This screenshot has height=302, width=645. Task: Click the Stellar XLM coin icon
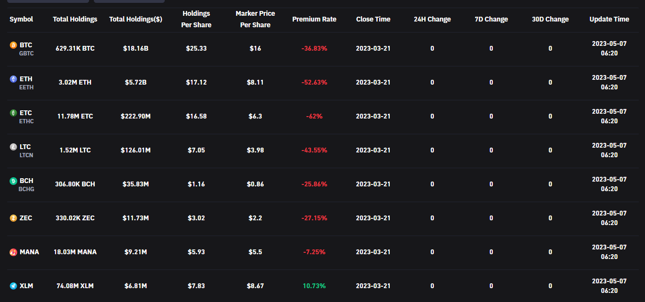[13, 286]
